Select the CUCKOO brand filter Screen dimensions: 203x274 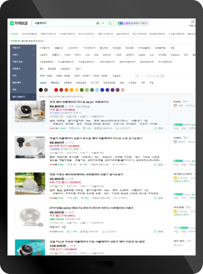pos(175,55)
